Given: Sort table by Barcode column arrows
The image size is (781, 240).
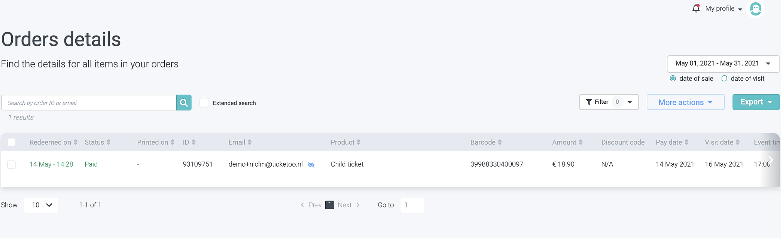Looking at the screenshot, I should click(x=500, y=142).
